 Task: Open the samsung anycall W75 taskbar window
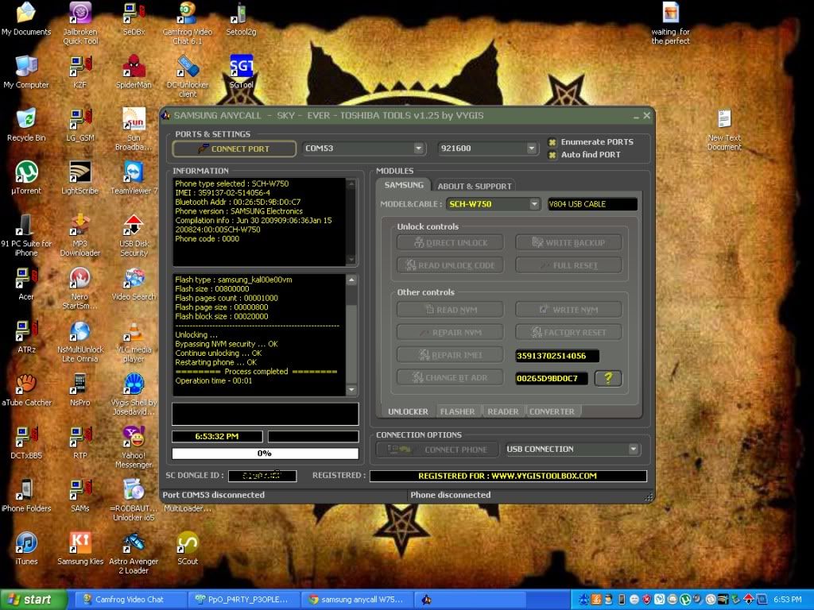point(359,600)
